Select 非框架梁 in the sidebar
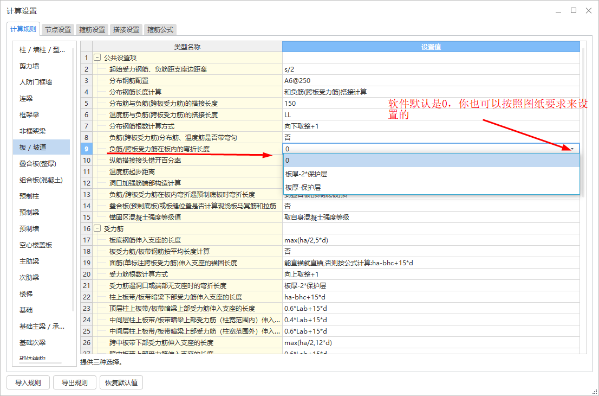This screenshot has width=599, height=396. click(42, 131)
